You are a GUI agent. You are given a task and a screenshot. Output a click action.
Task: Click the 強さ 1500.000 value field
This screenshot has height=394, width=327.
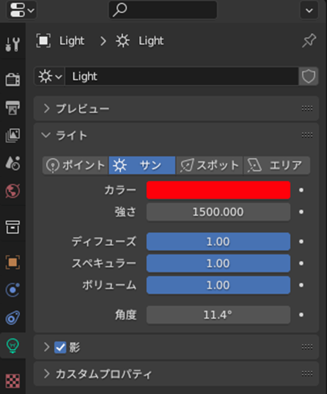click(219, 212)
